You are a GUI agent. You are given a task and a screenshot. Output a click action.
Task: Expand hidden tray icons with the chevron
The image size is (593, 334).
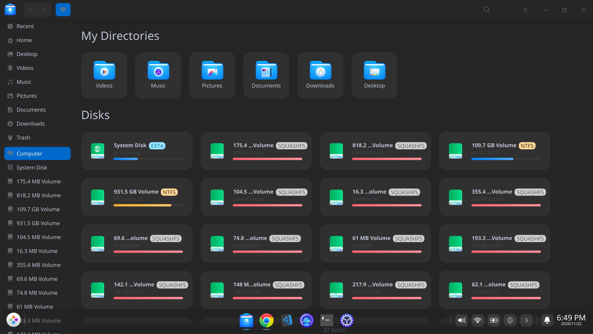[x=526, y=320]
